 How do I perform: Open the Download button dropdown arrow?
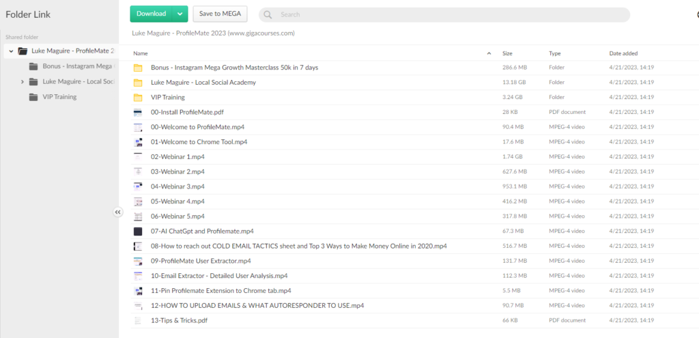point(180,14)
